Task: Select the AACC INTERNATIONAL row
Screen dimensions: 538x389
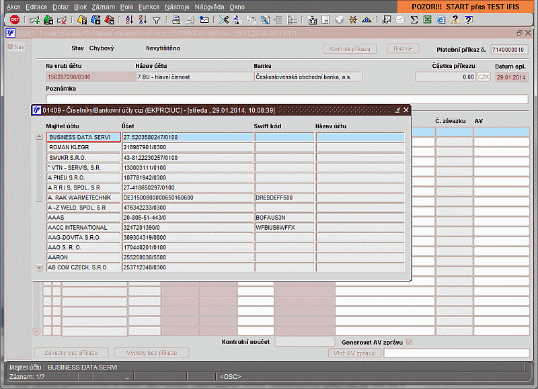Action: (x=83, y=227)
